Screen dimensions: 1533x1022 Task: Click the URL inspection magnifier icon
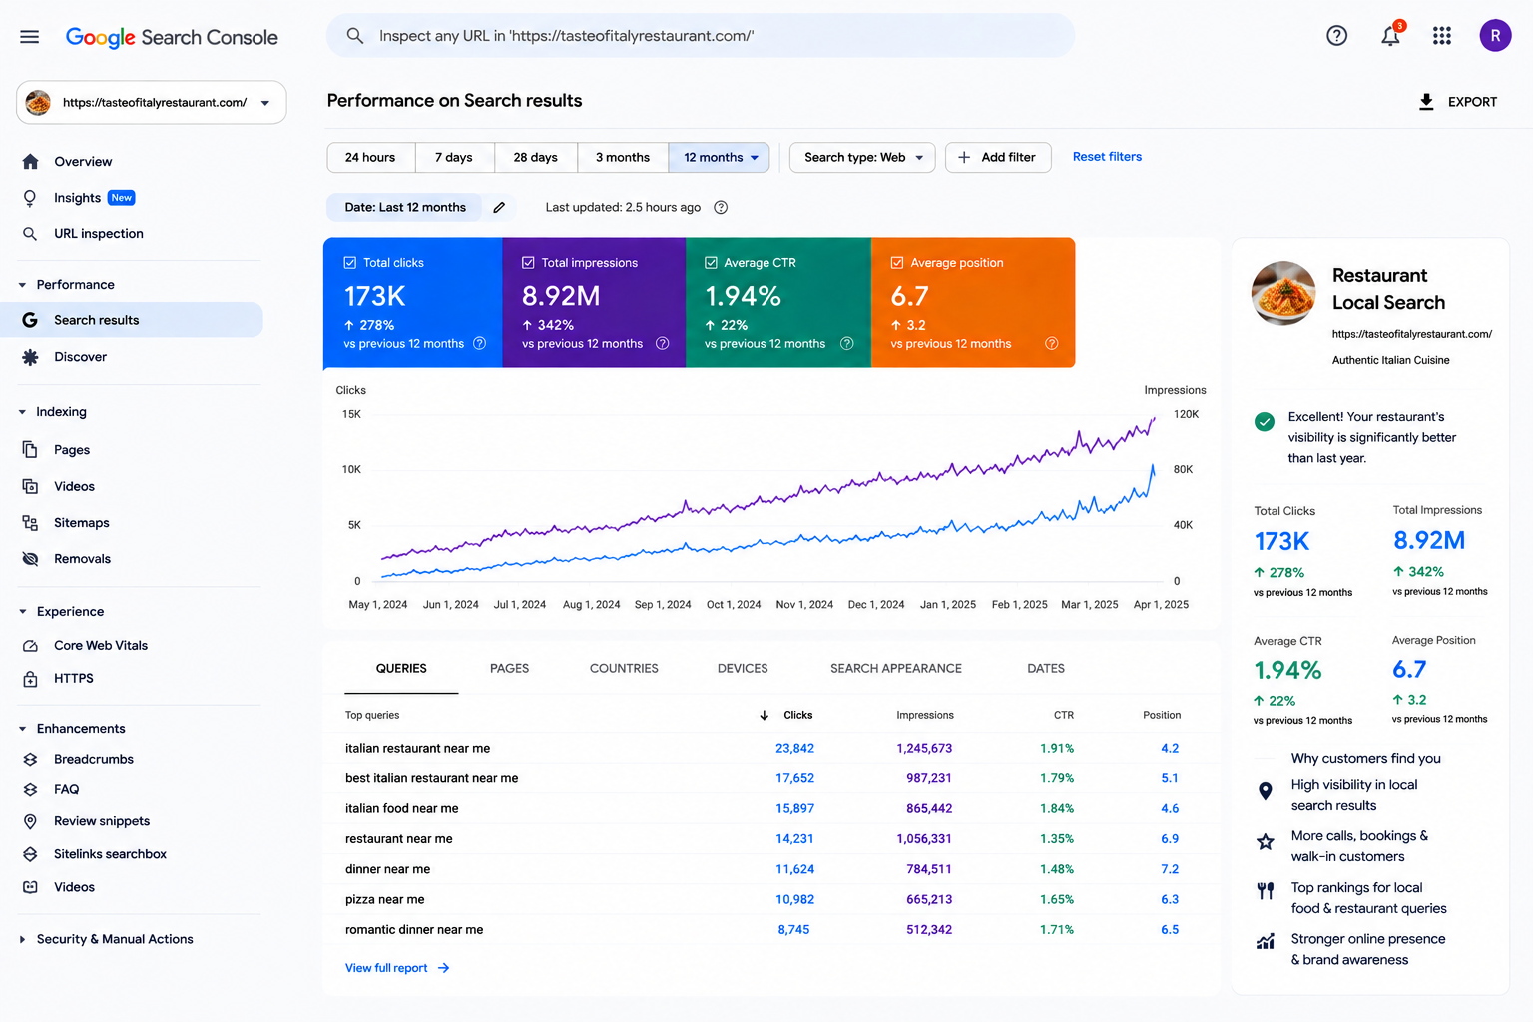pos(30,234)
